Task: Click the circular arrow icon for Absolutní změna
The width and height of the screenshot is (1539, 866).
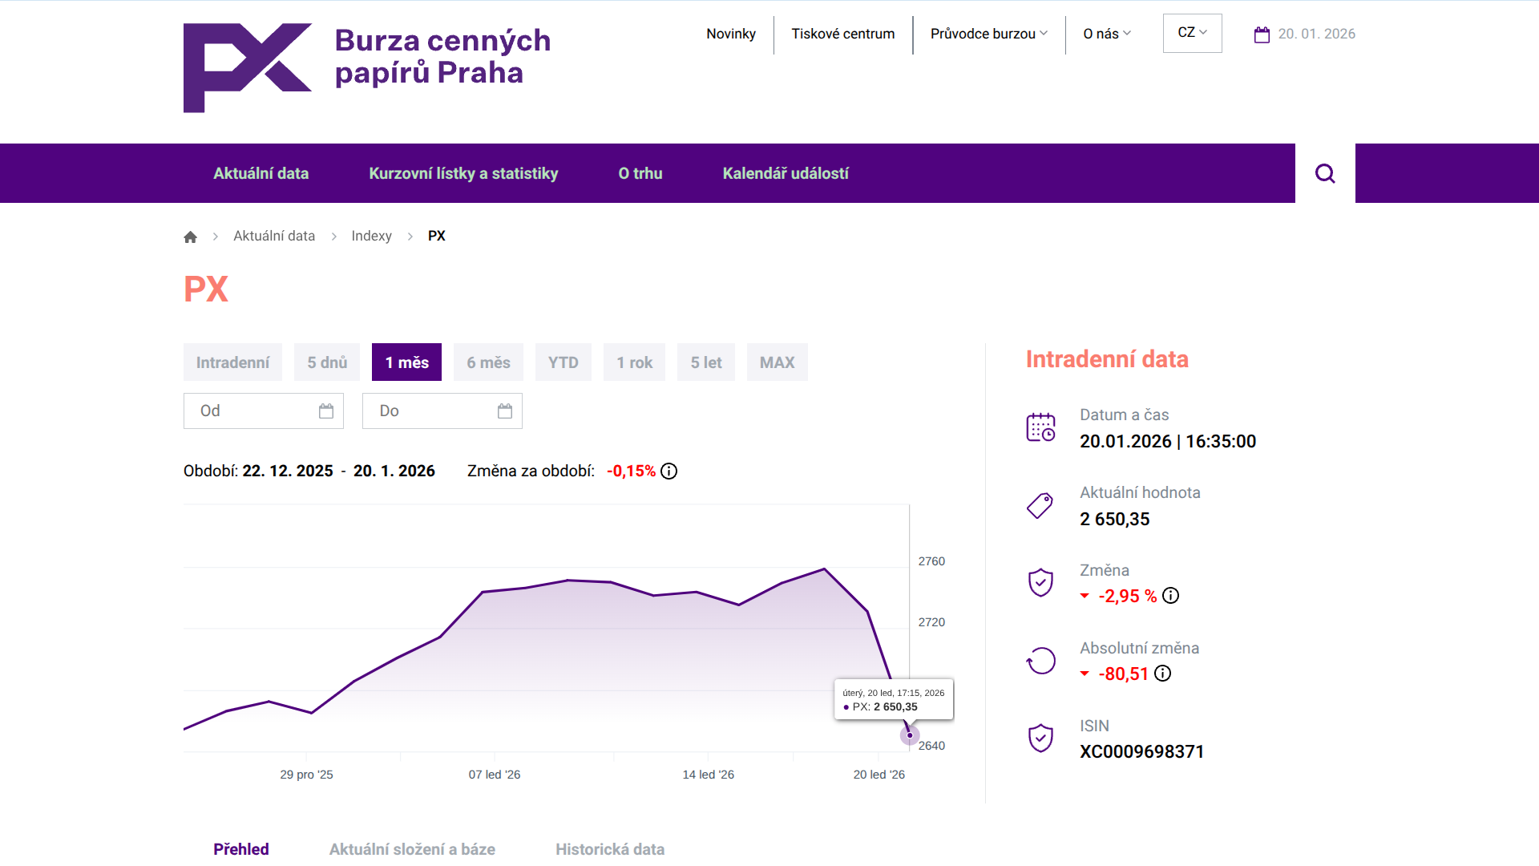Action: (1040, 661)
